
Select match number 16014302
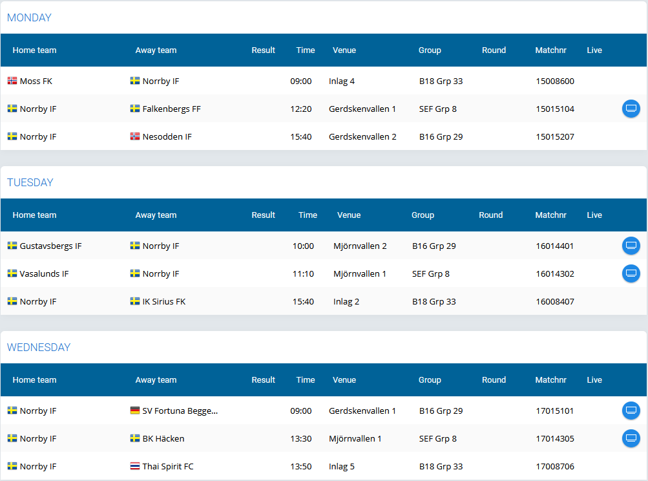[555, 273]
